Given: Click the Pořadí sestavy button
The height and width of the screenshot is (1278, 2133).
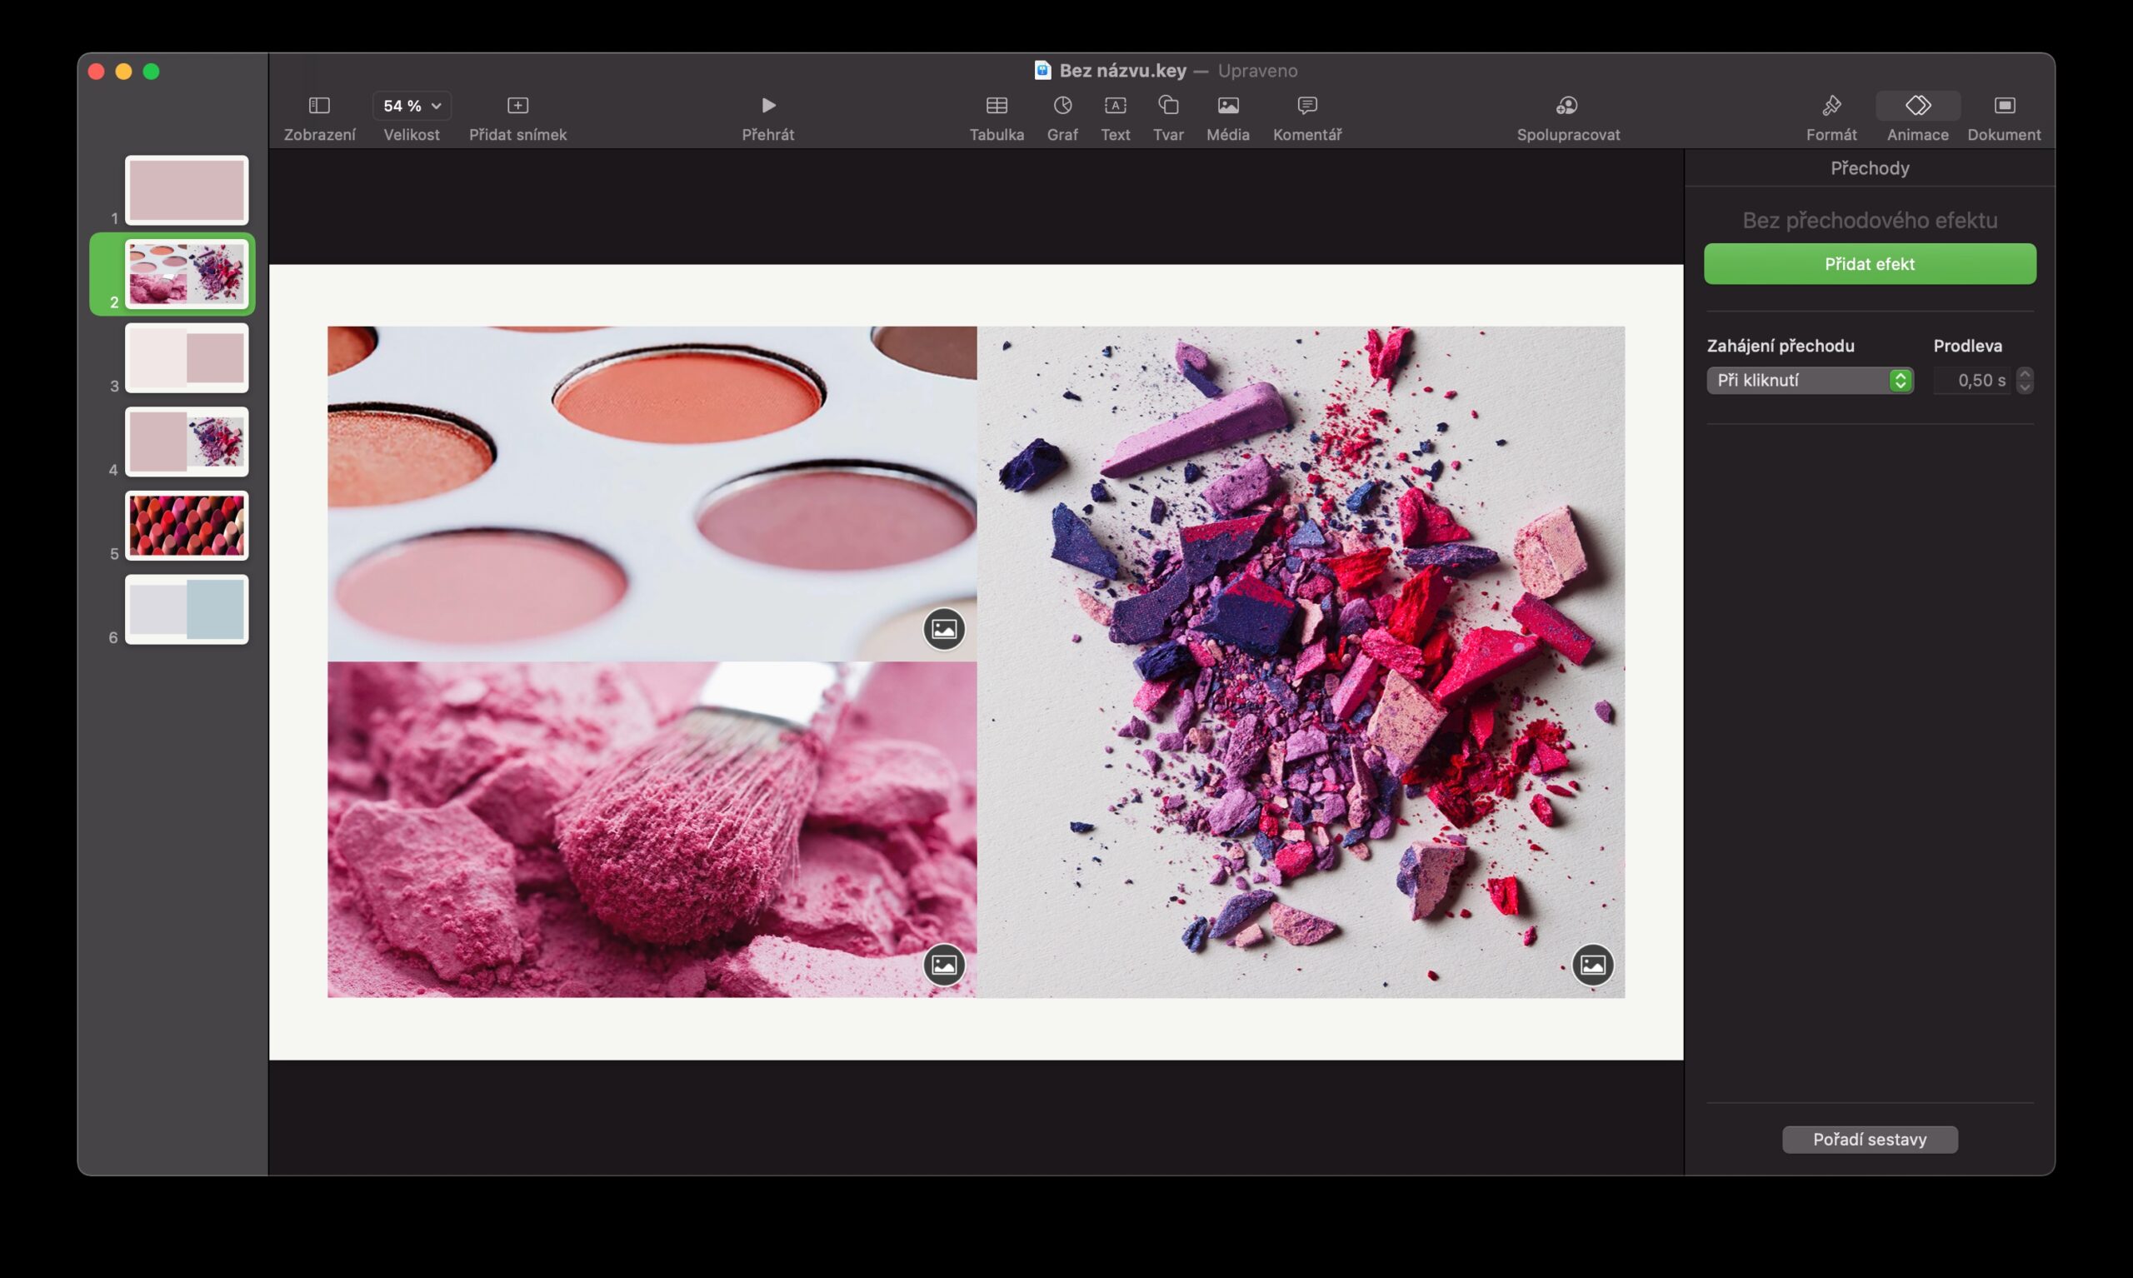Looking at the screenshot, I should (1870, 1140).
